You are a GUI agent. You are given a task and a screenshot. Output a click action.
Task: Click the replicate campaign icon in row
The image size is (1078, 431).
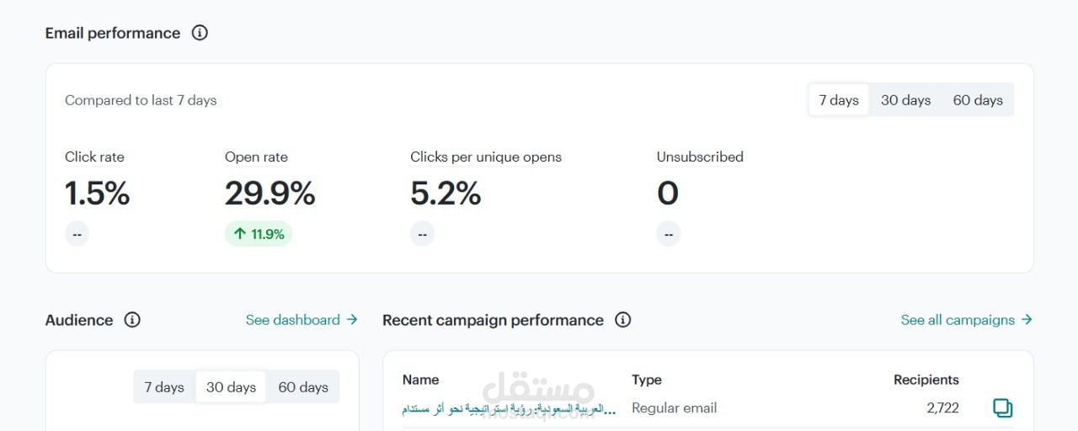click(x=1002, y=408)
